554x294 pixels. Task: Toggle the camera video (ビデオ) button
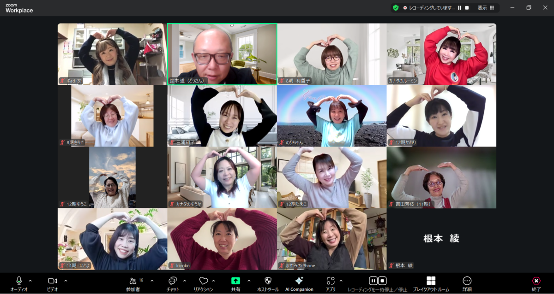52,281
